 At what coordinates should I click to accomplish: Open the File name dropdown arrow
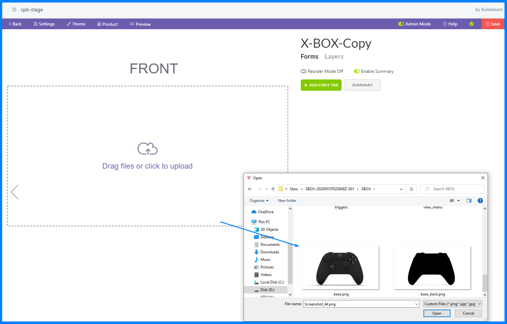417,304
